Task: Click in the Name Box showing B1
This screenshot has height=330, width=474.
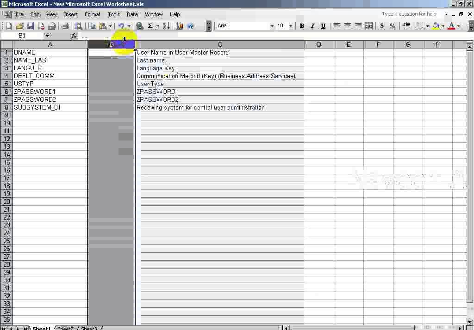Action: [x=22, y=36]
